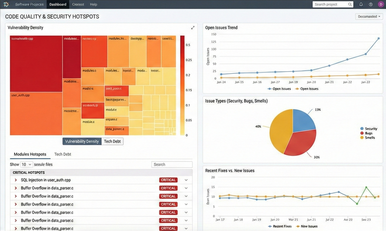Switch treemap to Tech Debt view
The height and width of the screenshot is (231, 386).
pos(113,142)
